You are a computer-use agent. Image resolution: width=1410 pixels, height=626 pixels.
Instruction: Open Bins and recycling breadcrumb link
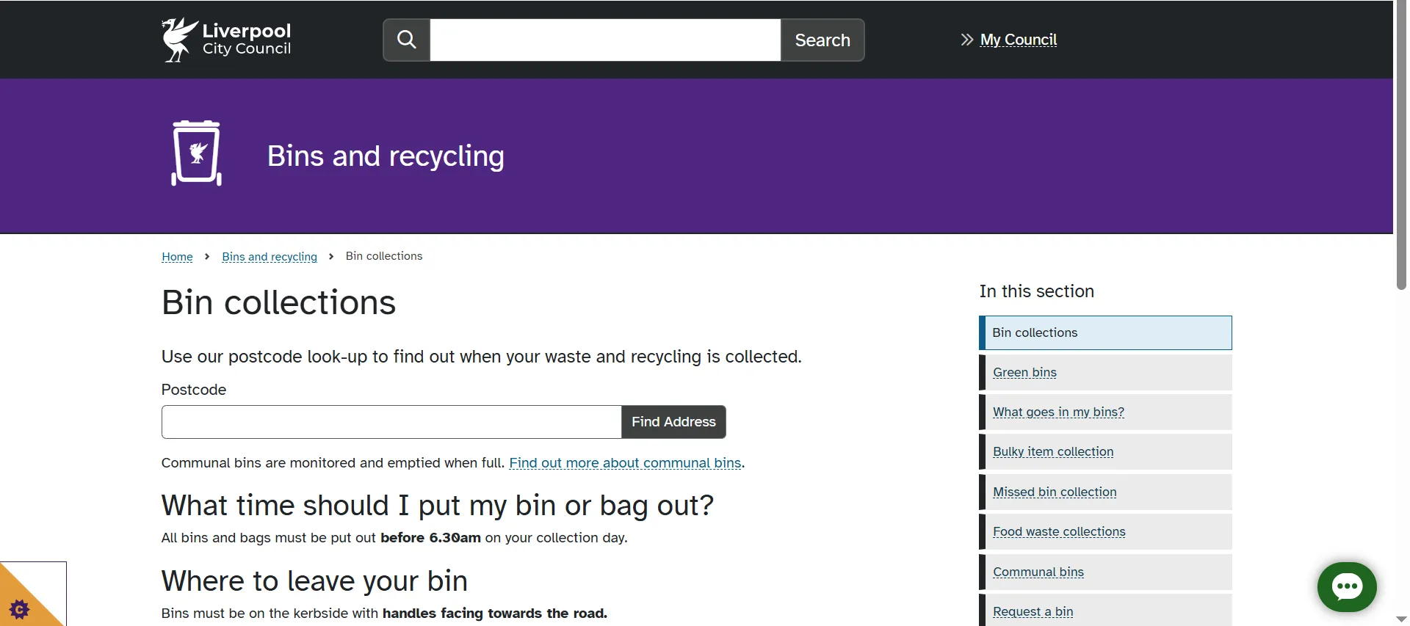[270, 256]
